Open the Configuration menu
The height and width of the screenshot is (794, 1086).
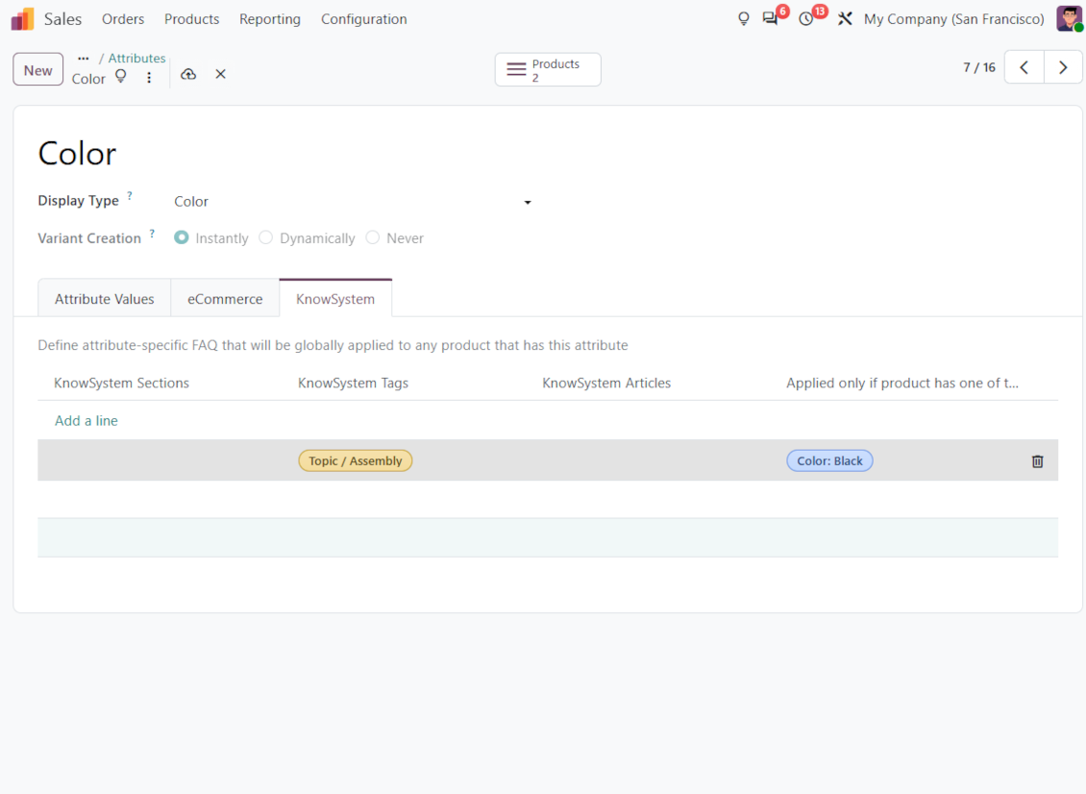[x=363, y=18]
